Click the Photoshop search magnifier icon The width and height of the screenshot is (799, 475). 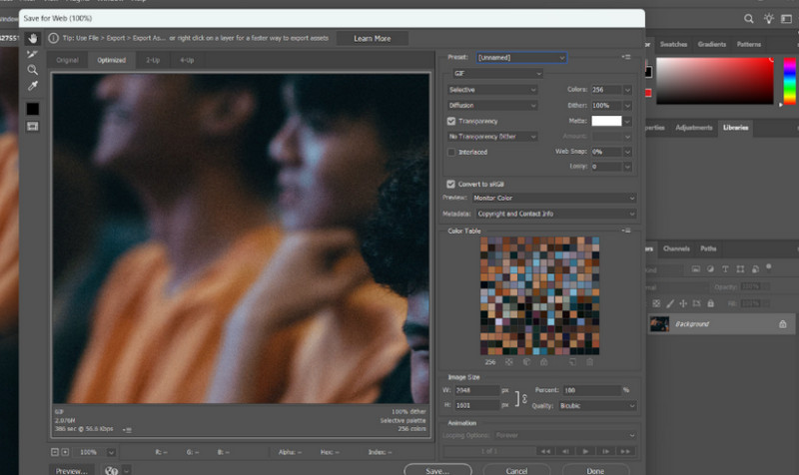point(748,19)
